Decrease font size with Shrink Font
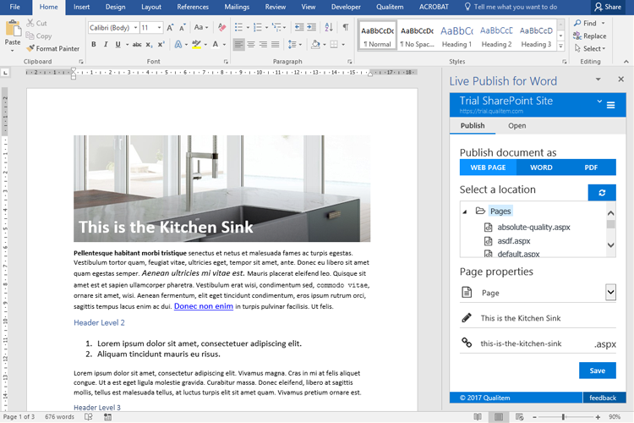Viewport: 634px width, 423px height. [x=183, y=28]
